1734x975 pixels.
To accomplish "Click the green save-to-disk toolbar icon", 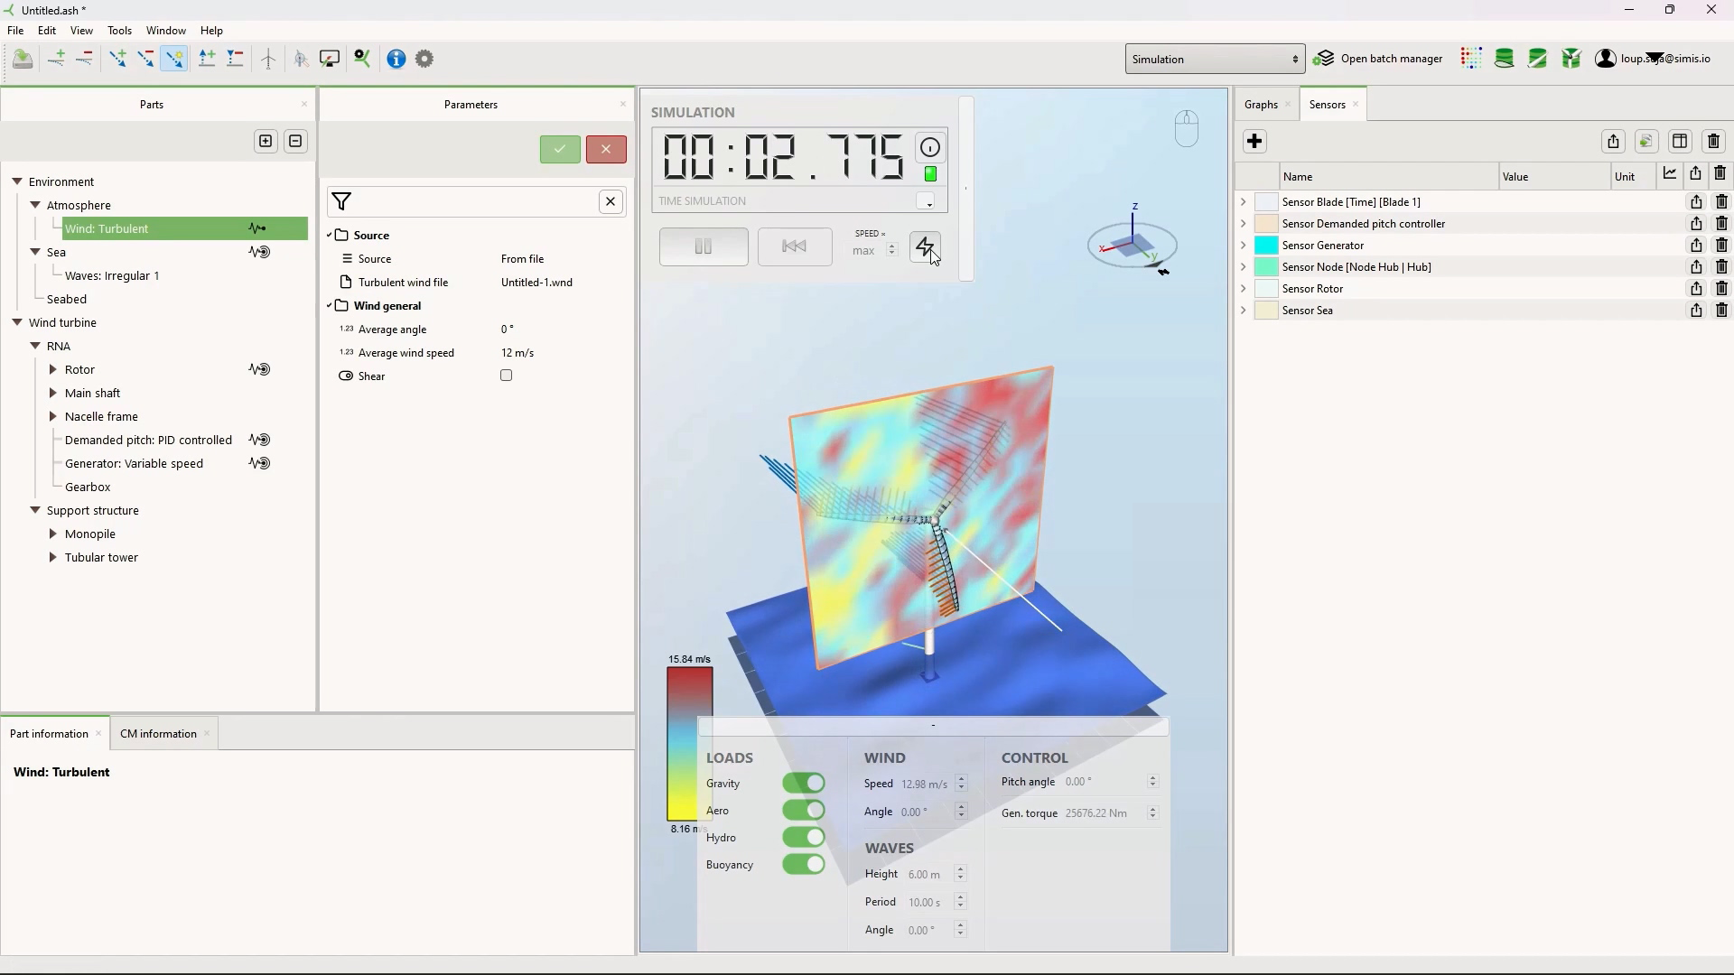I will 23,60.
